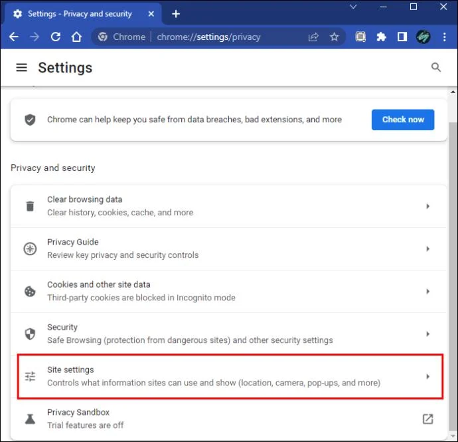
Task: Open the profile avatar menu
Action: [423, 37]
